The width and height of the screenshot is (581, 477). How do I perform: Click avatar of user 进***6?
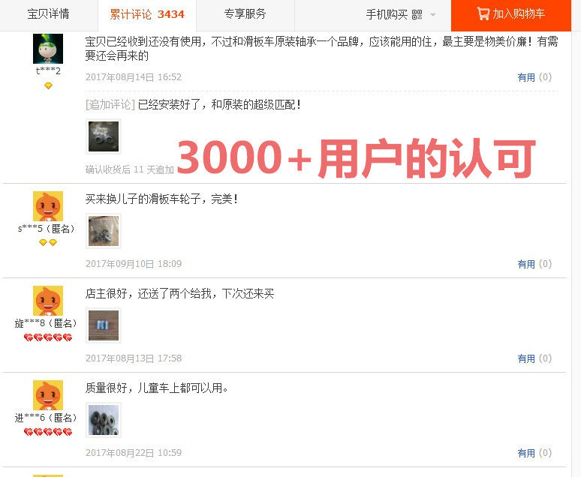point(48,394)
